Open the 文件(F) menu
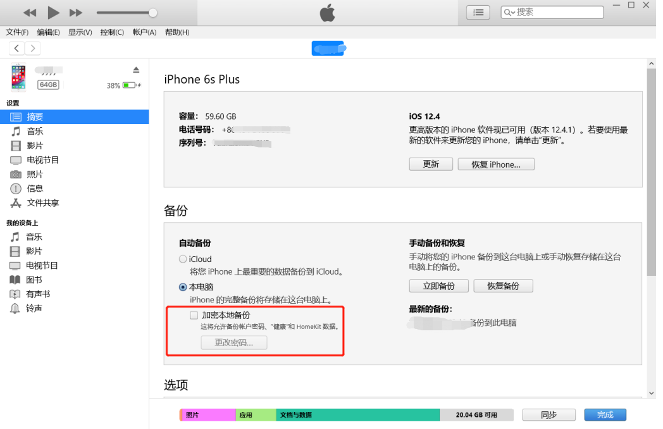This screenshot has width=663, height=429. click(x=17, y=32)
